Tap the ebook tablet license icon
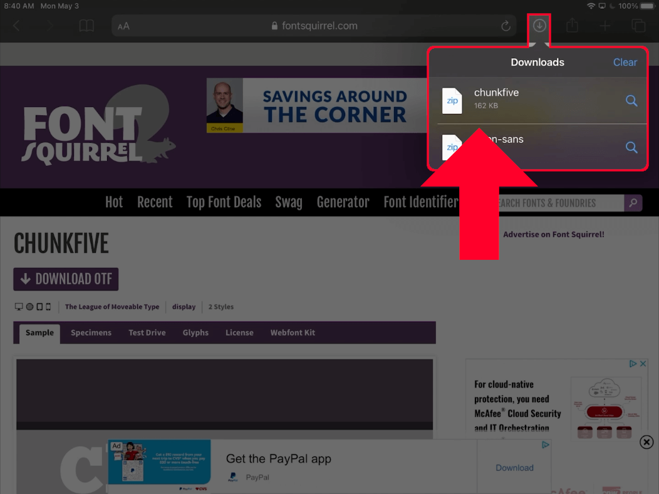The image size is (659, 494). click(39, 307)
